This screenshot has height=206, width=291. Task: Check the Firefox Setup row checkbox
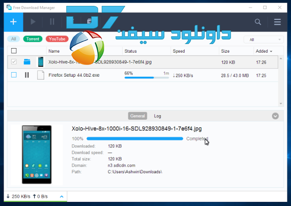tap(14, 75)
